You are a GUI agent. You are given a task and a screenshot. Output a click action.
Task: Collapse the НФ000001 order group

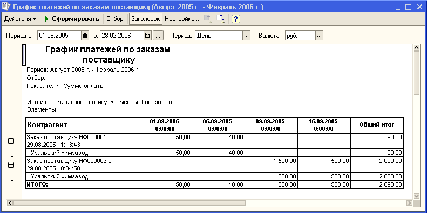11,141
